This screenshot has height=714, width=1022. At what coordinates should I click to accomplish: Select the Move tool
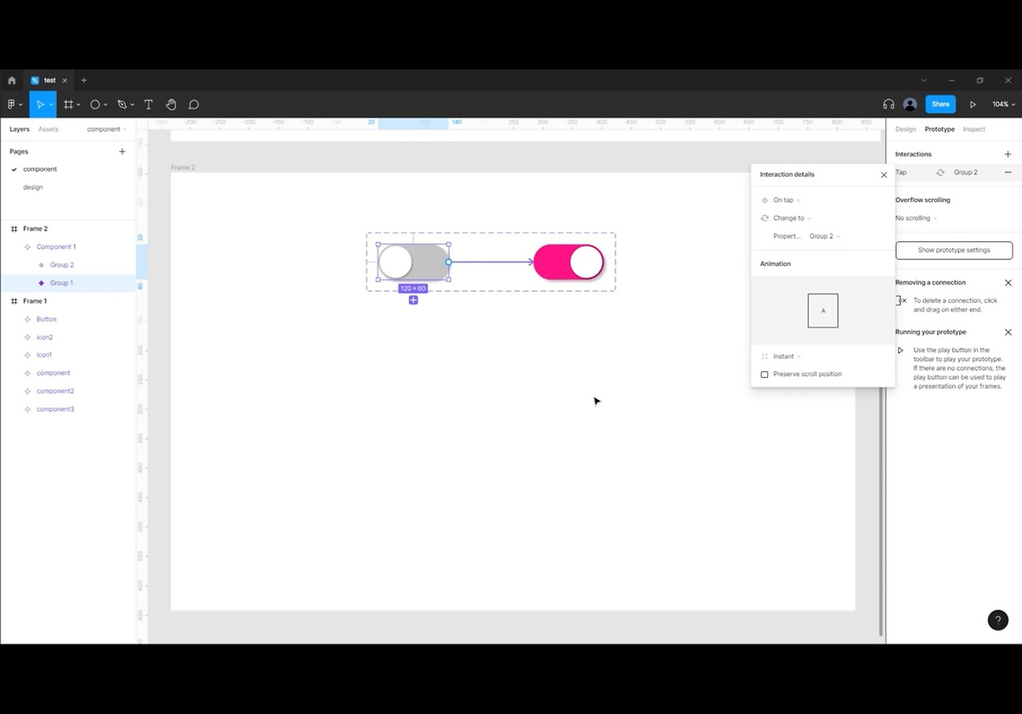click(39, 105)
